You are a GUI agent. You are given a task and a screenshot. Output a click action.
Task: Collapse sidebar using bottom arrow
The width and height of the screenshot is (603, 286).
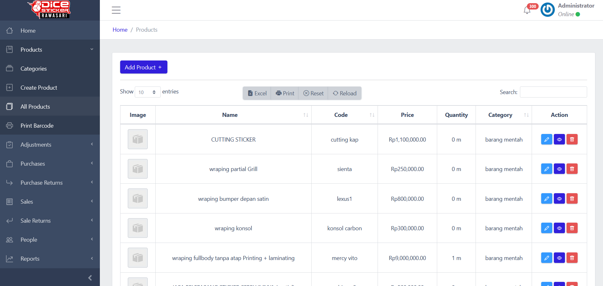point(90,278)
